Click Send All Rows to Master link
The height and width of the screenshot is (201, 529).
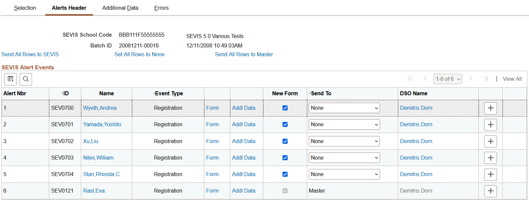tap(244, 54)
